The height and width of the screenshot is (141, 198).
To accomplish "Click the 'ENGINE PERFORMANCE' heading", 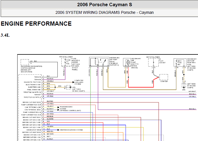I will (36, 24).
